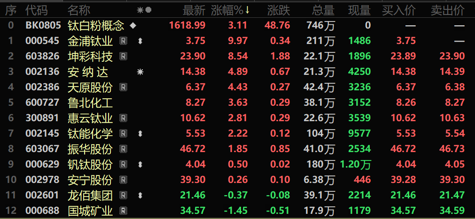Screen dimensions: 475x219
Task: Click the sun marker icon next to 安纳达
Action: pos(140,72)
